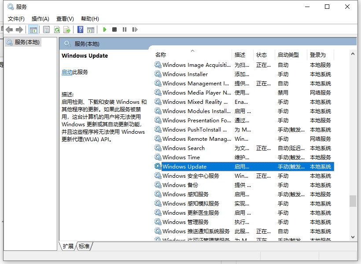Toggle the console tree pane icon

tap(33, 29)
